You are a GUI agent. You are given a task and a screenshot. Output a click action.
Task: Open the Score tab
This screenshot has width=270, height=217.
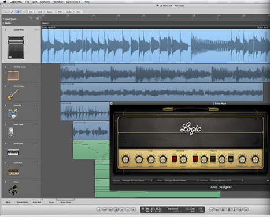point(51,202)
